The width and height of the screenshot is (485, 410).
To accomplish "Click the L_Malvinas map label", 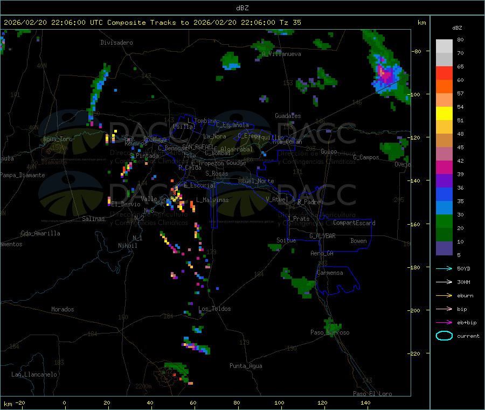I will pyautogui.click(x=212, y=200).
